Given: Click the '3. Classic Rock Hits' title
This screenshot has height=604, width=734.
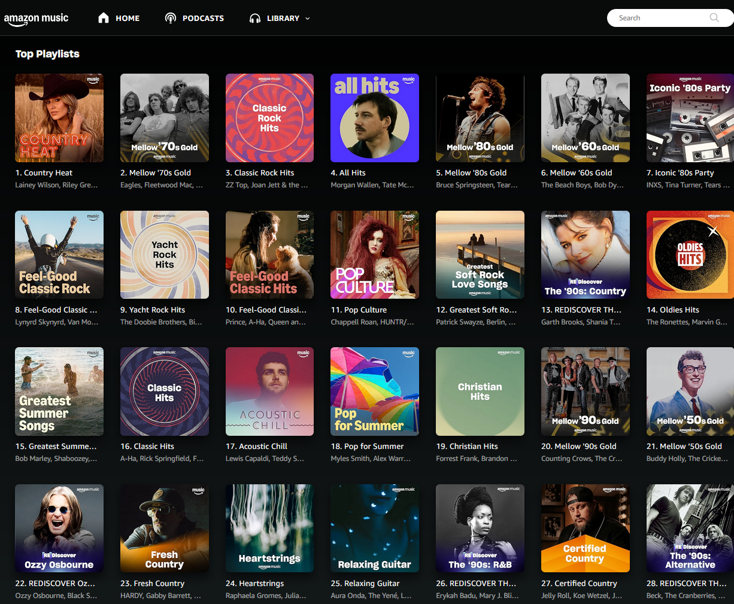Looking at the screenshot, I should (260, 173).
